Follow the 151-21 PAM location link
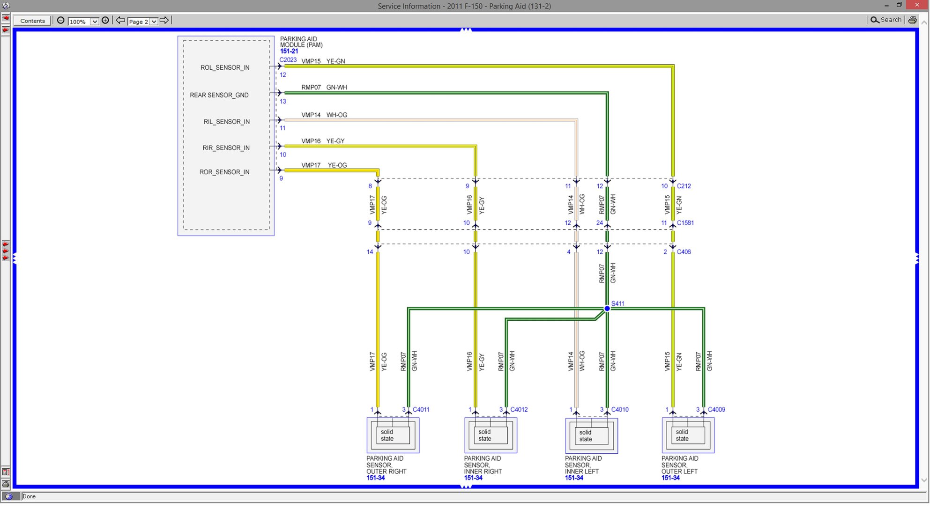 pyautogui.click(x=289, y=51)
